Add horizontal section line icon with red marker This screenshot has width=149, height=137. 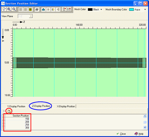coord(64,9)
